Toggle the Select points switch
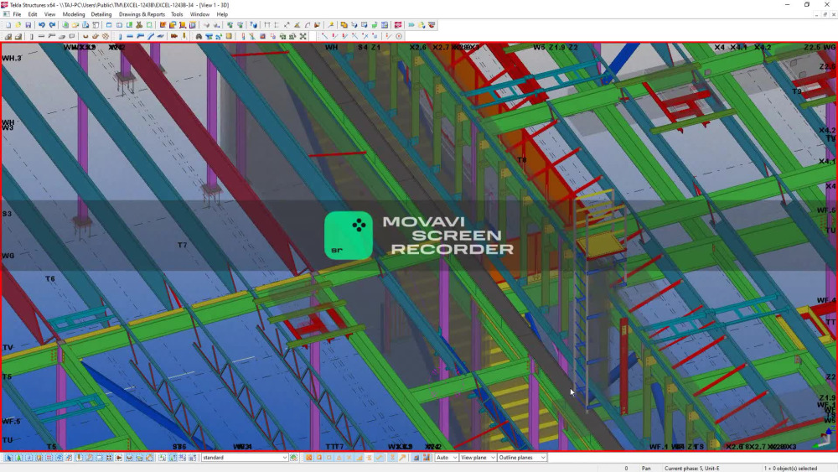This screenshot has height=472, width=838. [x=49, y=458]
